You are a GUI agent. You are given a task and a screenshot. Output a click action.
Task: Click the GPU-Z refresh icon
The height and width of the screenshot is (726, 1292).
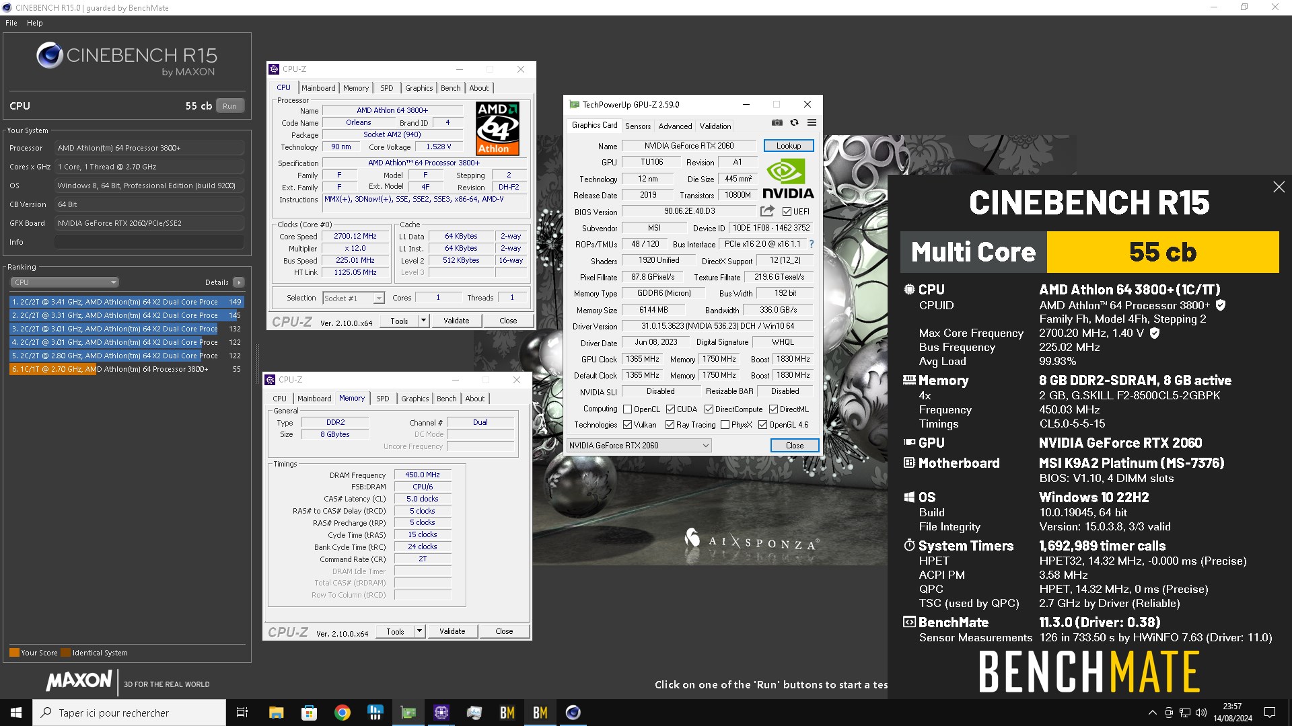coord(795,122)
